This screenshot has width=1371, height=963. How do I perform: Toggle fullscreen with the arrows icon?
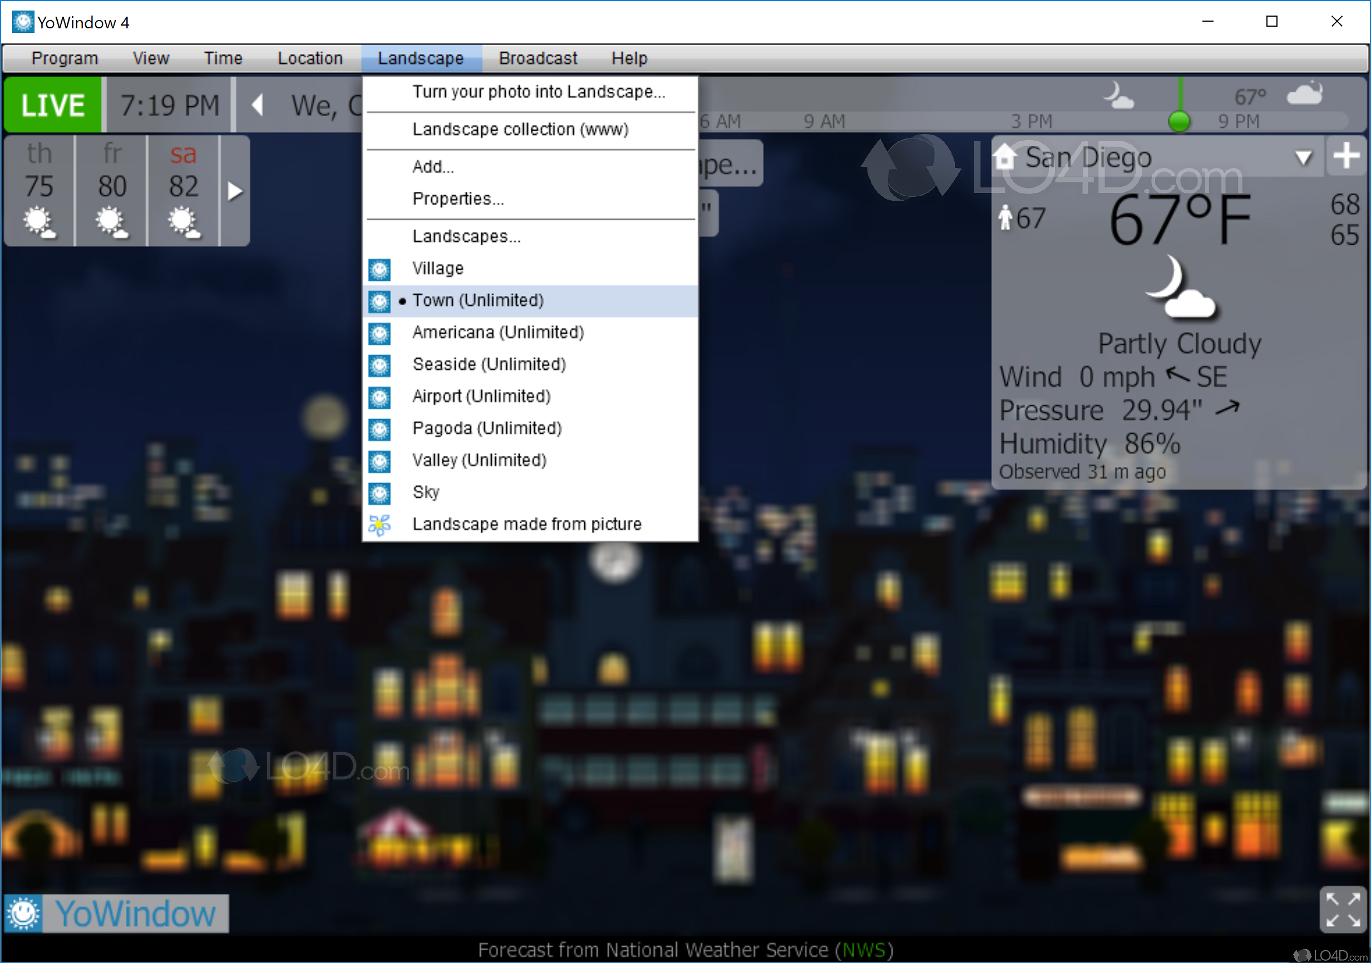[1342, 909]
